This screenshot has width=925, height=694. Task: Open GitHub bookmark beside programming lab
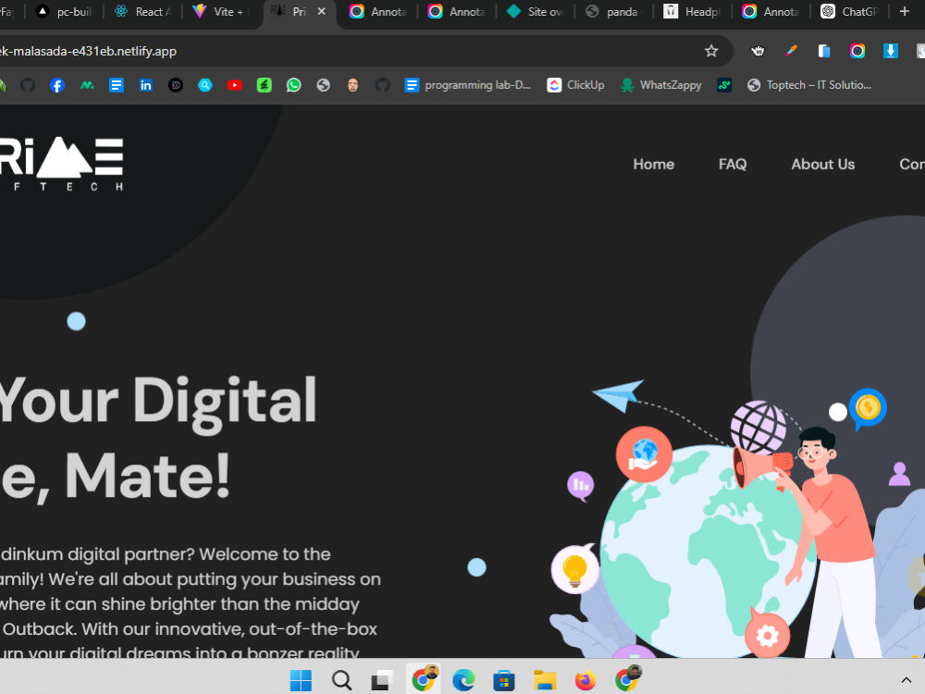pyautogui.click(x=382, y=85)
